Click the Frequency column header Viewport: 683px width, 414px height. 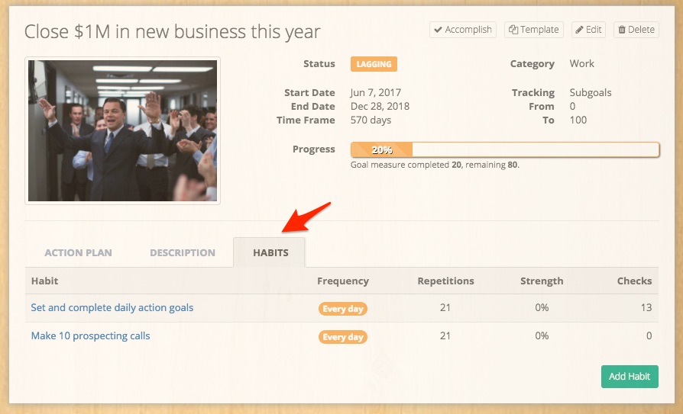point(343,281)
